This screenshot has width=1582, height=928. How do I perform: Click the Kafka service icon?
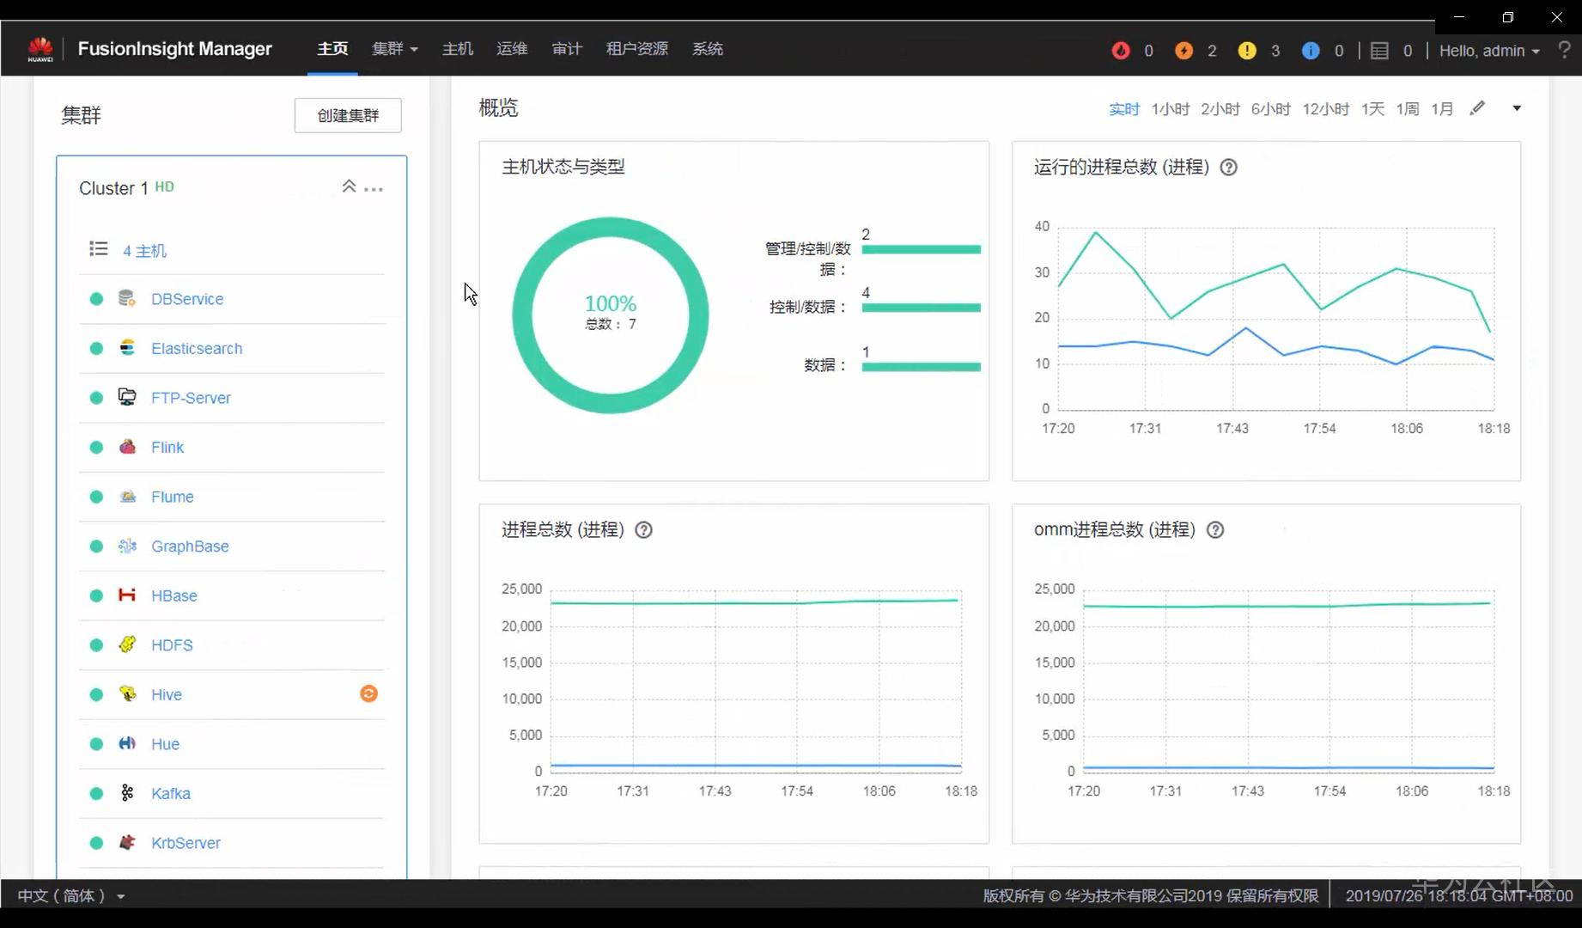127,793
